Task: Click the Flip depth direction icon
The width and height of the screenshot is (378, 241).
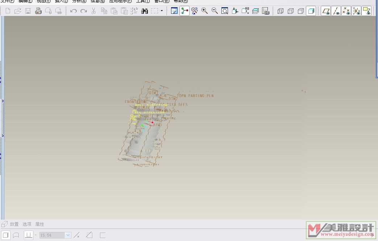Action: pyautogui.click(x=76, y=235)
